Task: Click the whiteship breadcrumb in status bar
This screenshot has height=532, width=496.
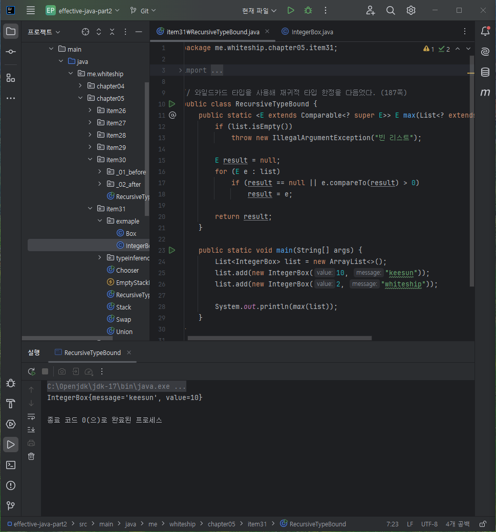Action: pos(182,524)
